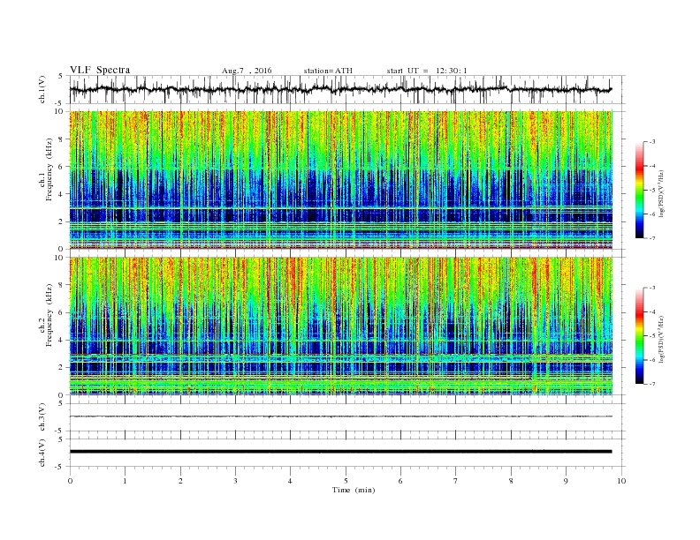This screenshot has width=700, height=540.
Task: Select ch.2 "Frequency (kHz)" axis label
Action: pos(49,315)
